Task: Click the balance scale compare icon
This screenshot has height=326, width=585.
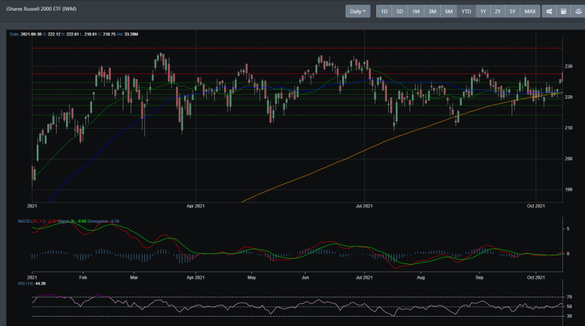Action: 578,11
